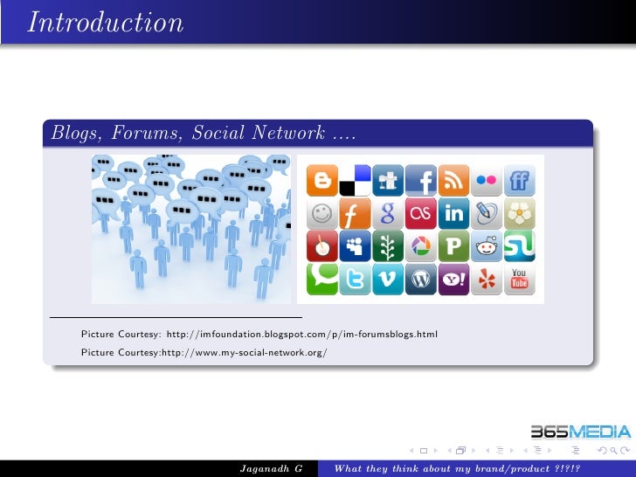Click the LinkedIn icon
636x477 pixels.
tap(454, 213)
